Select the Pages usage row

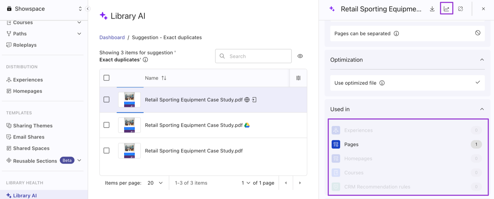pos(407,144)
